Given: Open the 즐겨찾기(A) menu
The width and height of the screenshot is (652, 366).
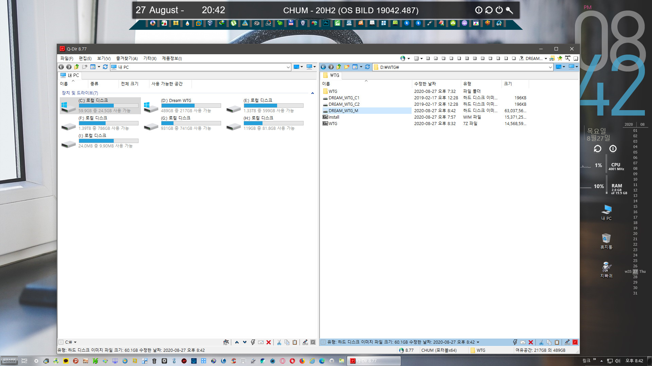Looking at the screenshot, I should pos(127,58).
